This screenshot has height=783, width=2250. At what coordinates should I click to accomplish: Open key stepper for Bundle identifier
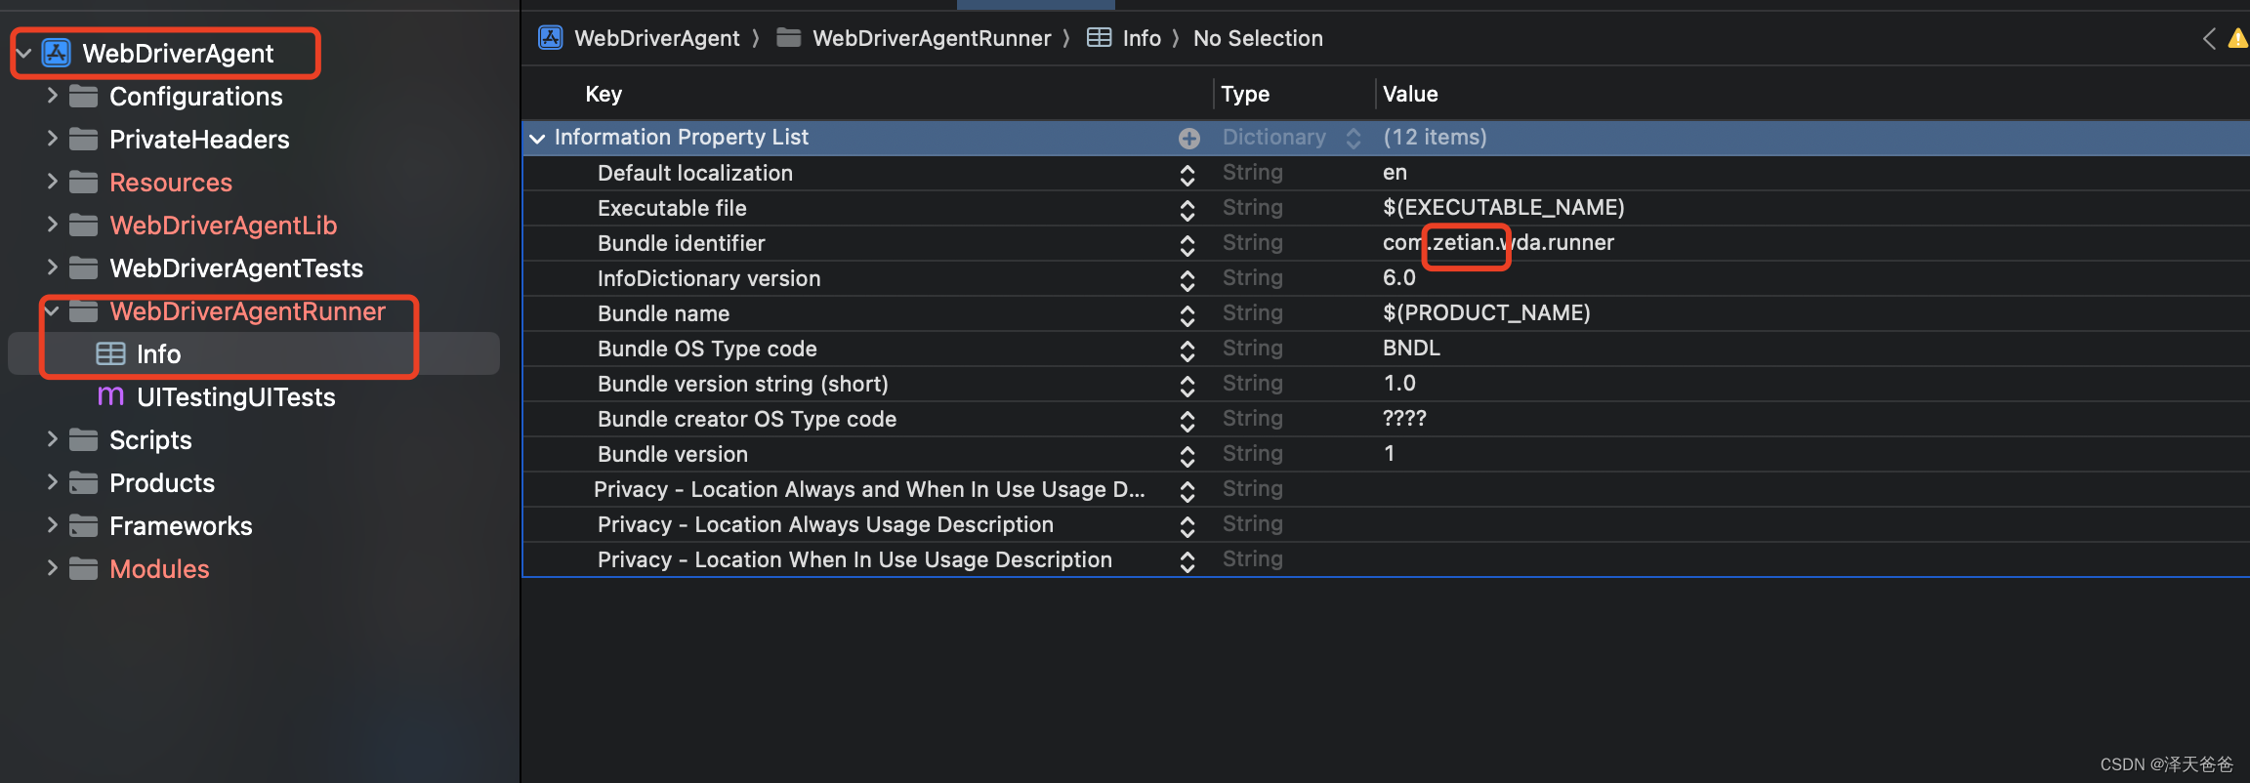click(x=1187, y=245)
